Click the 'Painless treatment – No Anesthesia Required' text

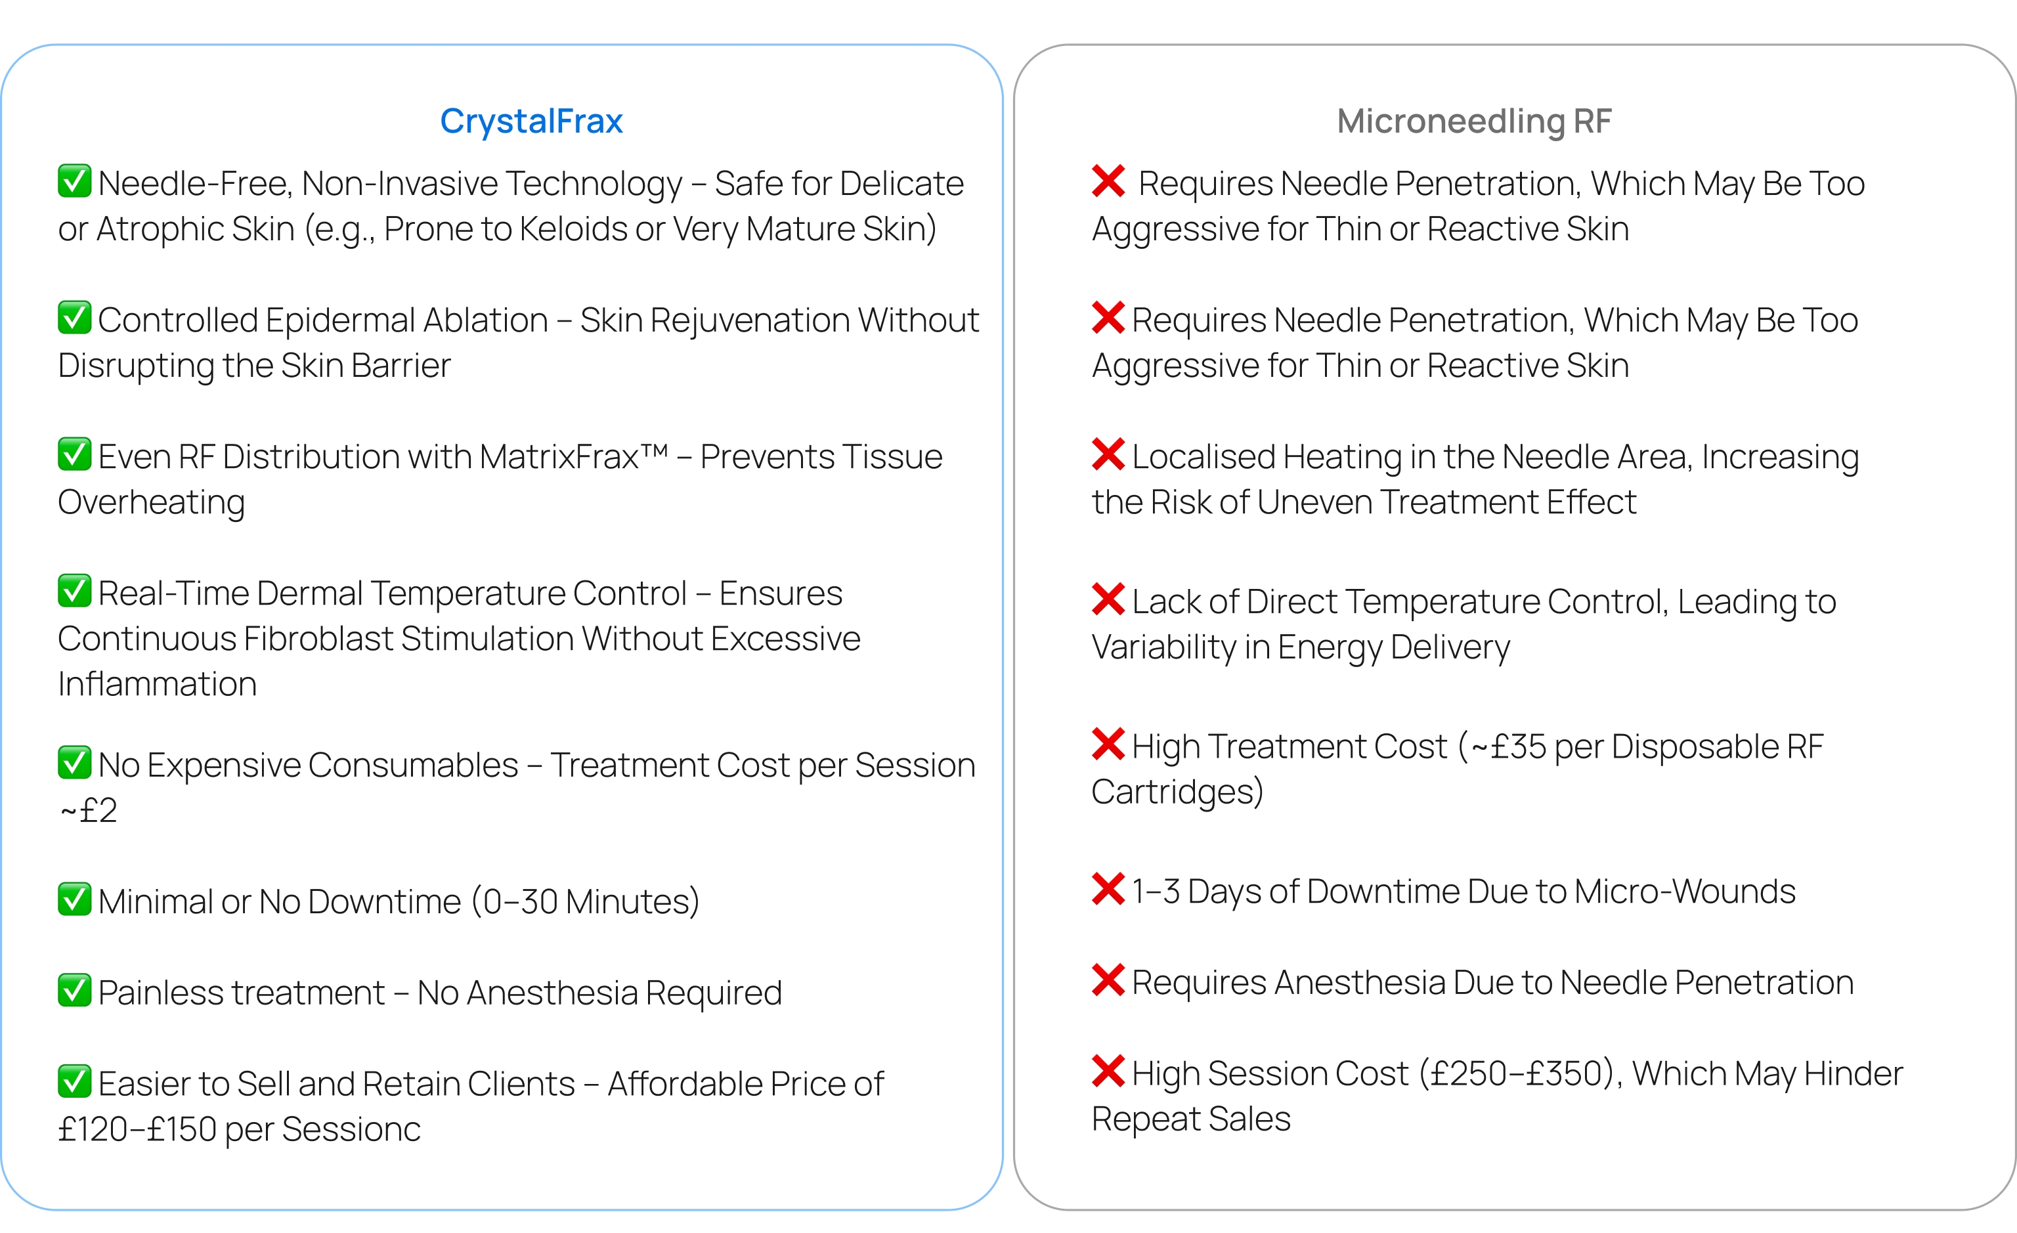(440, 992)
